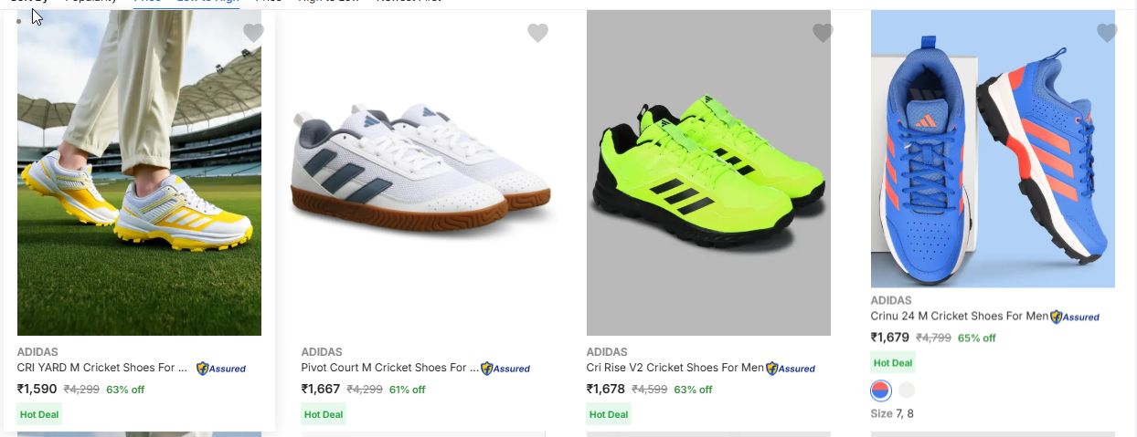
Task: Click the neon green shoe product image
Action: point(708,173)
